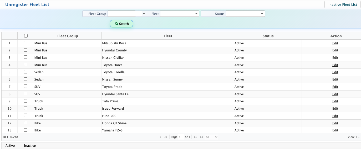Open the Status dropdown filter
This screenshot has height=149, width=361.
tap(245, 14)
